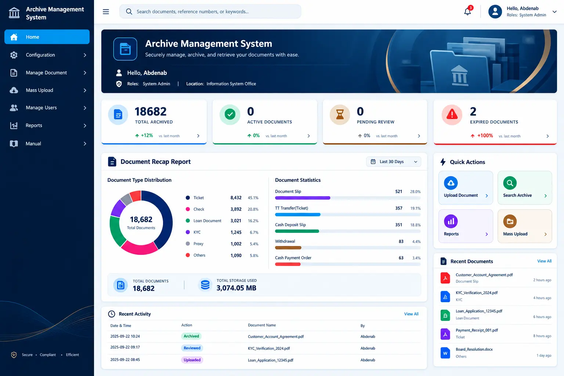Open Manage Document menu item
The width and height of the screenshot is (564, 376).
pos(47,73)
